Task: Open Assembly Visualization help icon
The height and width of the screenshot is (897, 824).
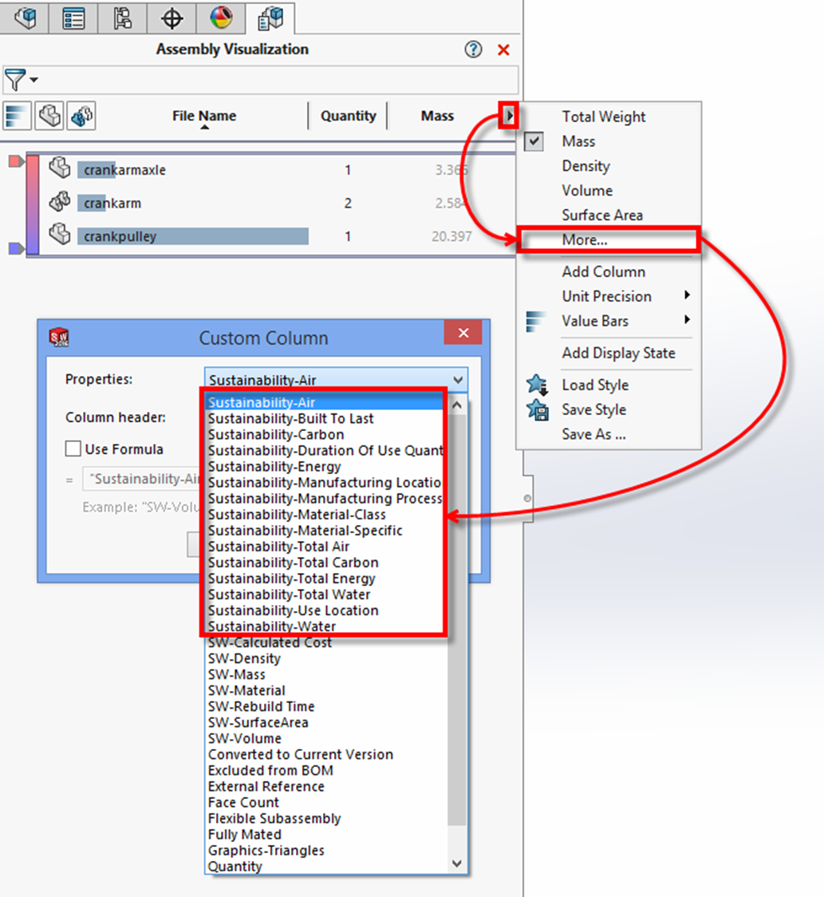Action: coord(473,49)
